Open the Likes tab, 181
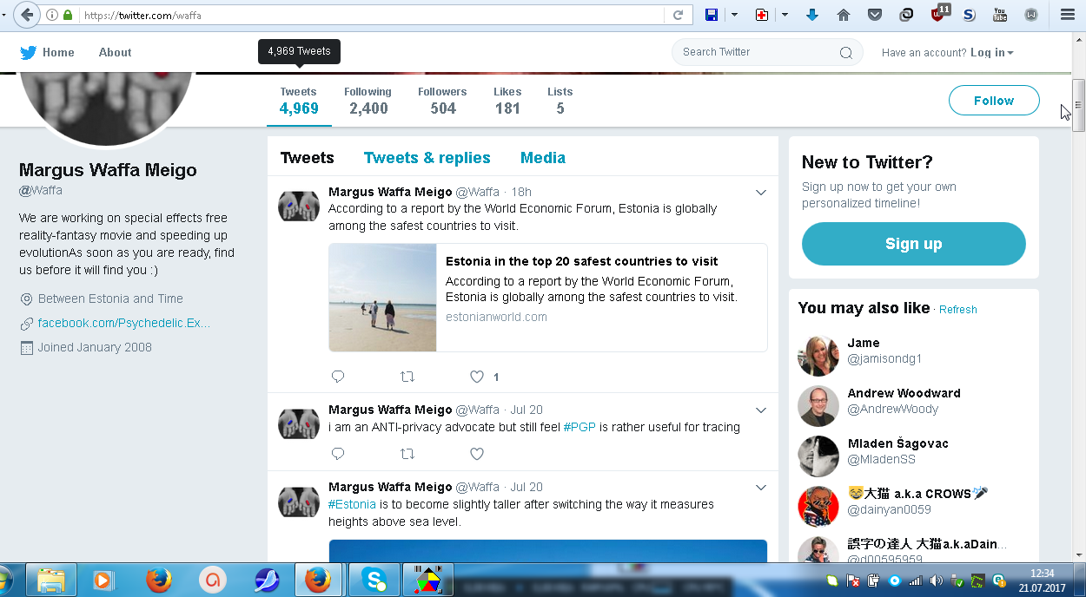Image resolution: width=1086 pixels, height=597 pixels. (507, 102)
